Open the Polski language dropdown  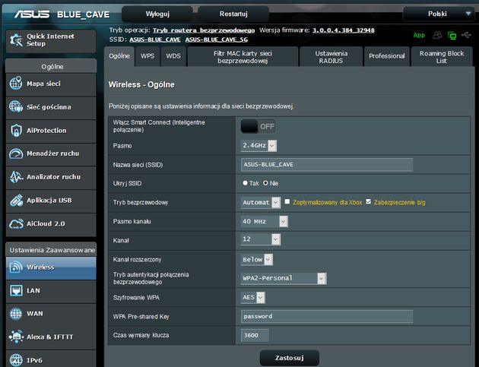point(439,14)
